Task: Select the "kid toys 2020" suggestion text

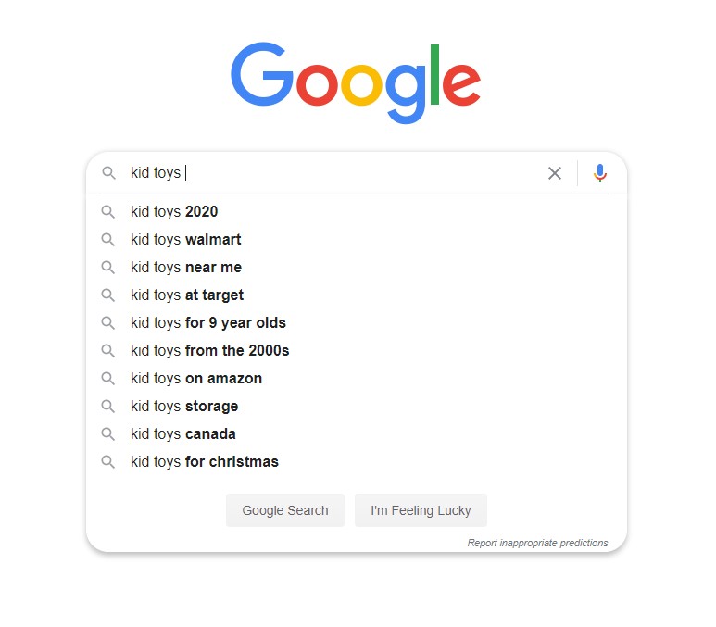Action: pyautogui.click(x=174, y=212)
